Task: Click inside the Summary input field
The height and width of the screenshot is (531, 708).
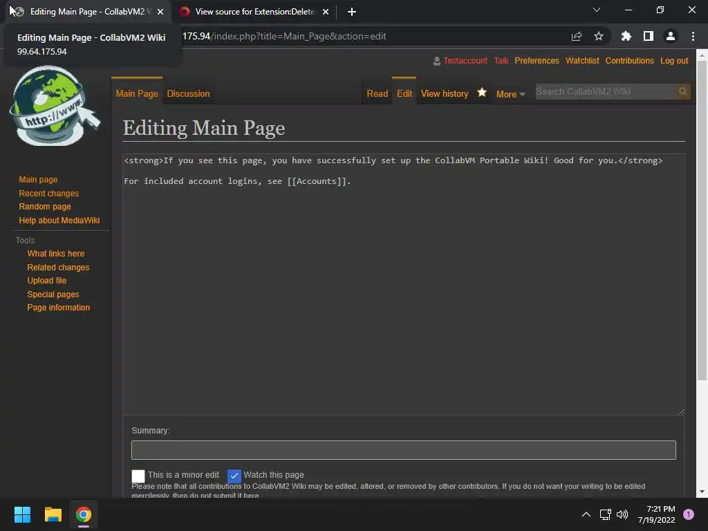Action: [x=403, y=450]
